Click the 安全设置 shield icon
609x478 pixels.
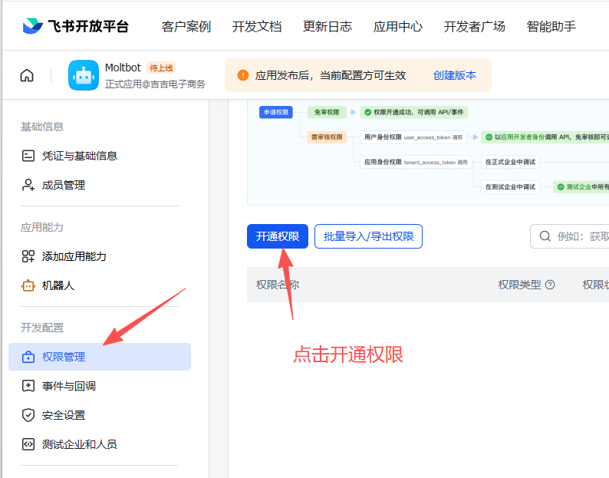click(x=28, y=415)
